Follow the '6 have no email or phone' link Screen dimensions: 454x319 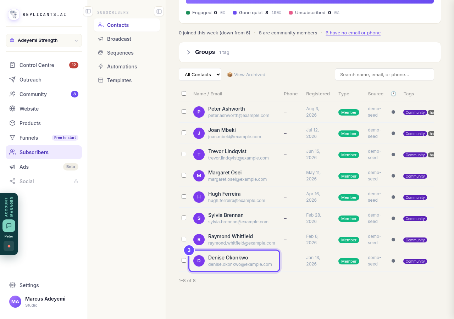coord(353,33)
